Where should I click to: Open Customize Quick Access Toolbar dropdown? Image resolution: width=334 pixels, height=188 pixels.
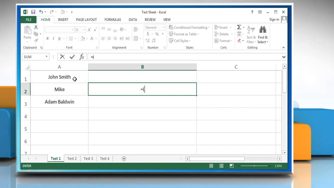coord(72,12)
